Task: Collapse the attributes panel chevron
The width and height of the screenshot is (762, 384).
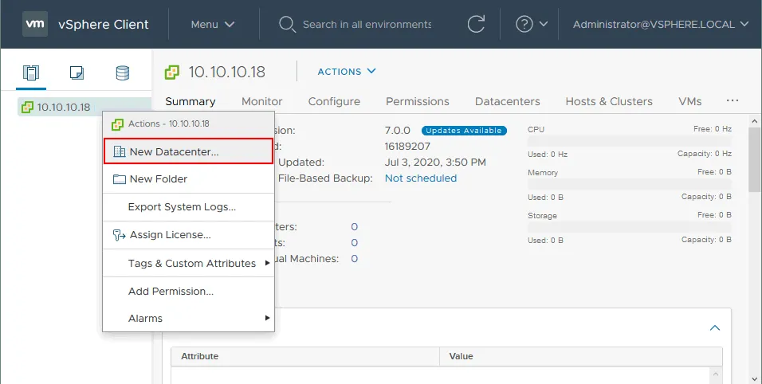Action: coord(715,327)
